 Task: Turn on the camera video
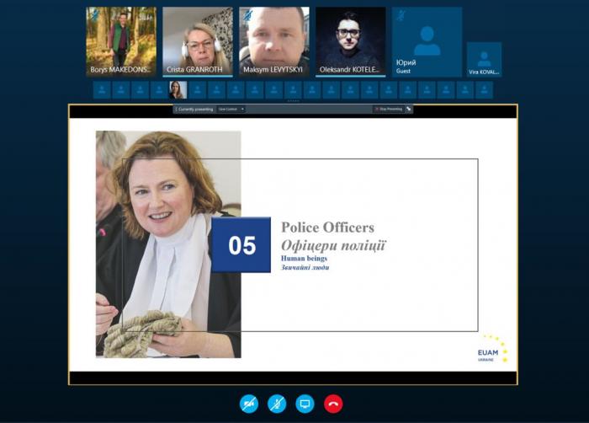coord(248,404)
